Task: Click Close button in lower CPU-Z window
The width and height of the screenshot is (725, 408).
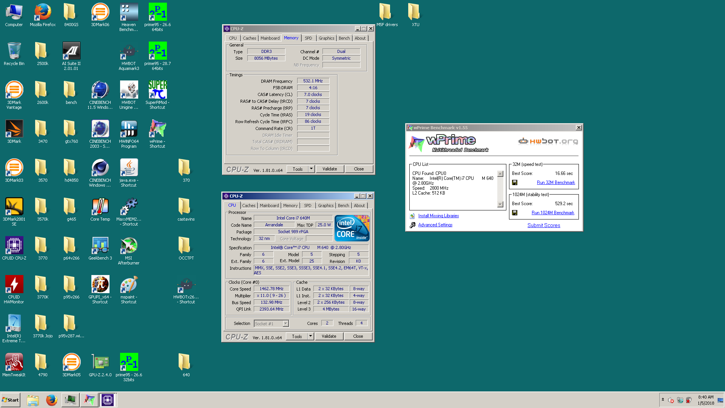Action: coord(358,336)
